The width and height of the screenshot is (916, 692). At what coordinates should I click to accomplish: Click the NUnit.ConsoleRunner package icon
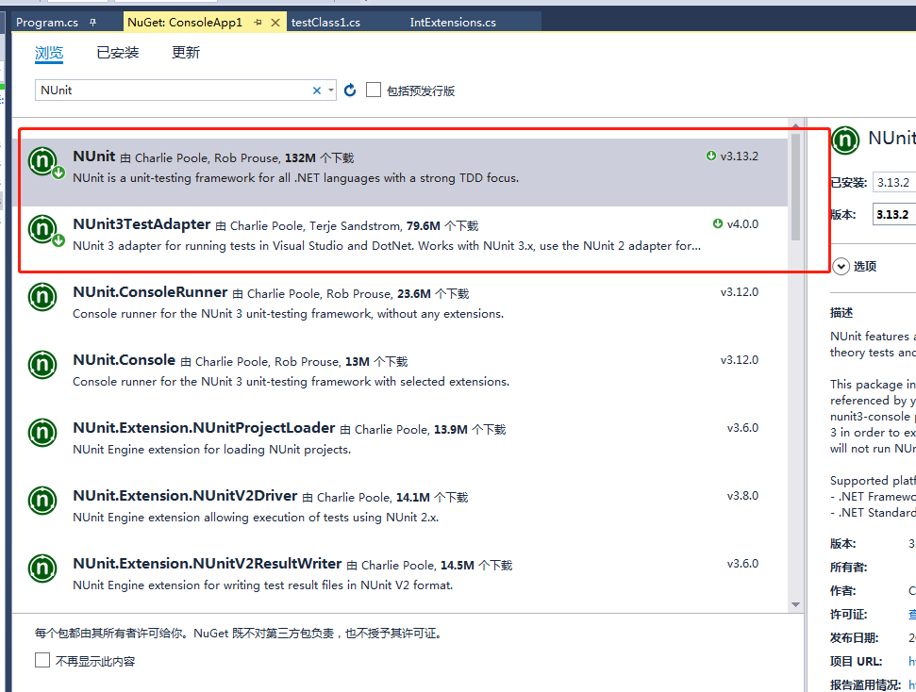tap(42, 297)
